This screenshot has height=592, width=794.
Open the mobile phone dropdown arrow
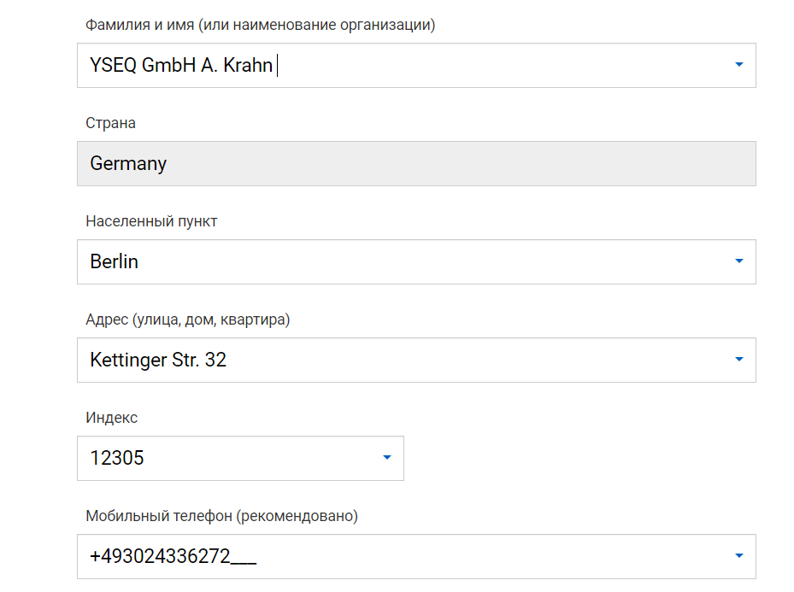pyautogui.click(x=738, y=555)
